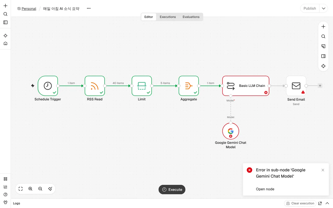Add a node with canvas plus button
The image size is (333, 208).
click(x=323, y=27)
